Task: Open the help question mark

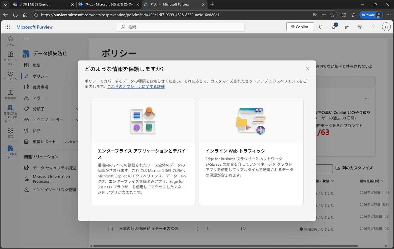Action: pos(373,27)
